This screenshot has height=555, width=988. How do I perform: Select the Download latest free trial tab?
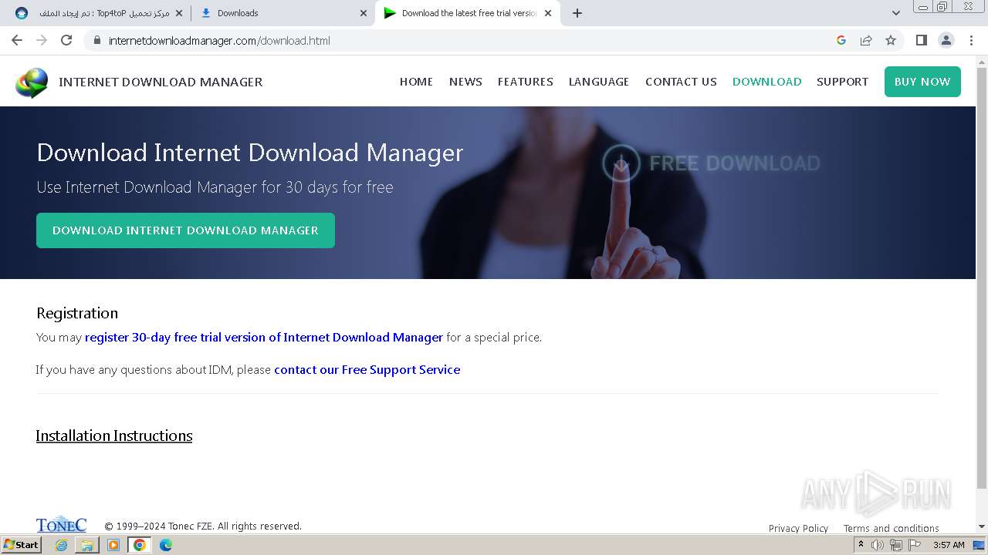point(468,13)
